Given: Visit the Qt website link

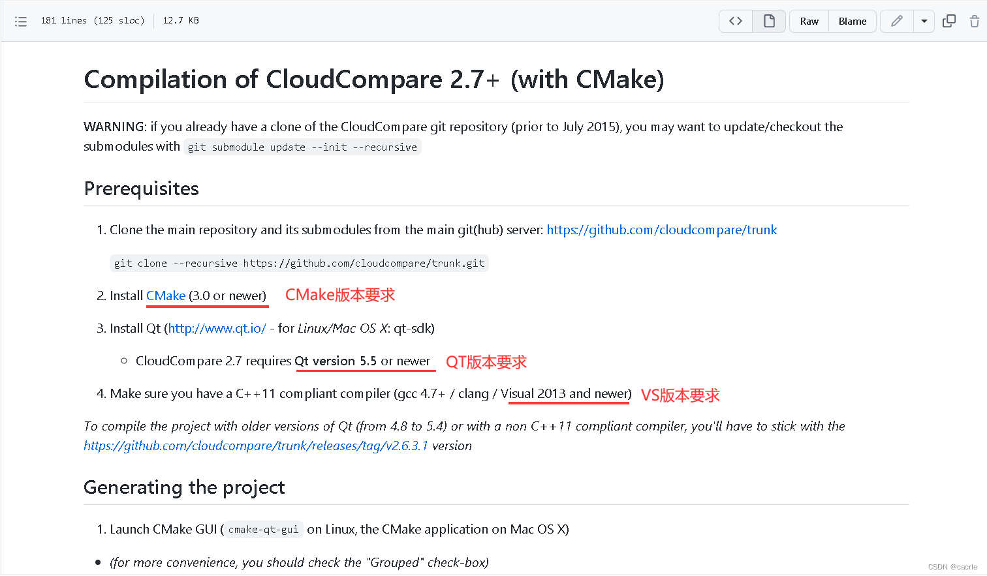Looking at the screenshot, I should (x=217, y=328).
